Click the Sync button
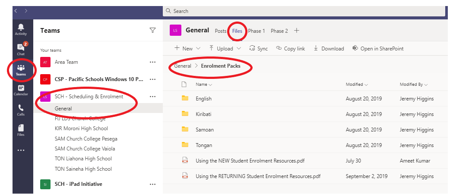The width and height of the screenshot is (453, 194). point(259,48)
